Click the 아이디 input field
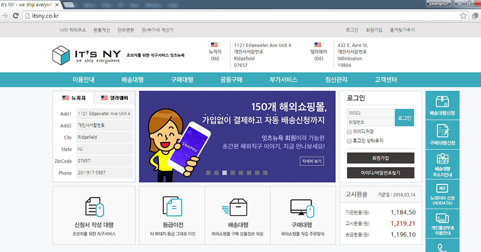481x252 pixels. tap(370, 113)
